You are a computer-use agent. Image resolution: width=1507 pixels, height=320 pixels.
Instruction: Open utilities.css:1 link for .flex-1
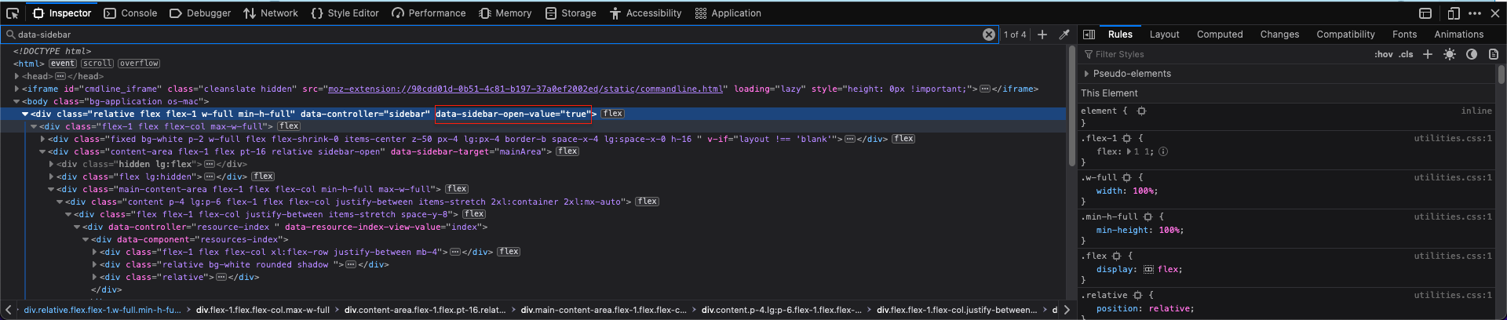(x=1453, y=138)
